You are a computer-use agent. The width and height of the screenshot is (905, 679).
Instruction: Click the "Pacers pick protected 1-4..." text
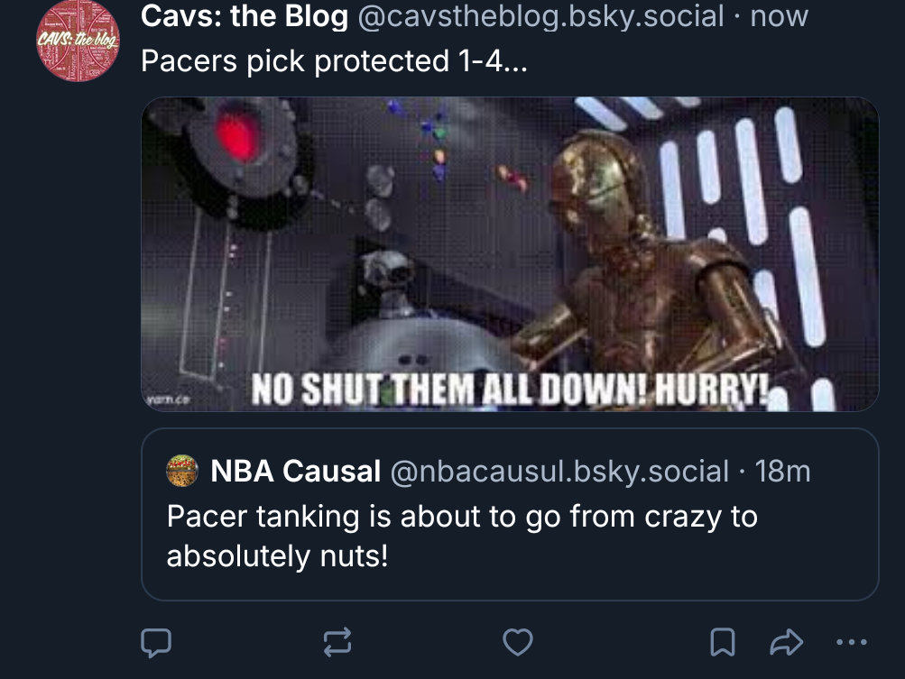click(x=334, y=61)
